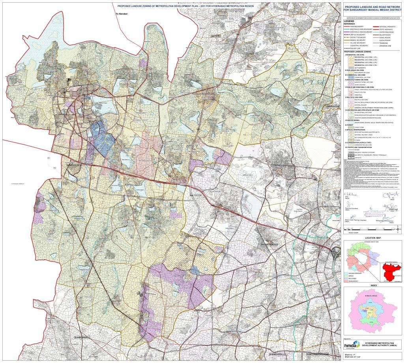
Task: Select the Railways/Railway Stations symbol
Action: tap(351, 152)
